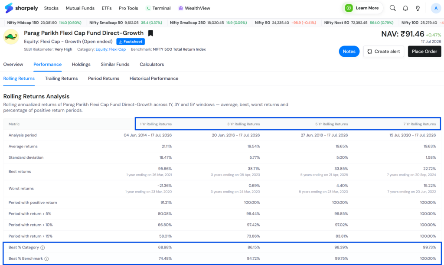Toggle the bookmark icon beside fund name
The image size is (444, 265).
pyautogui.click(x=150, y=33)
